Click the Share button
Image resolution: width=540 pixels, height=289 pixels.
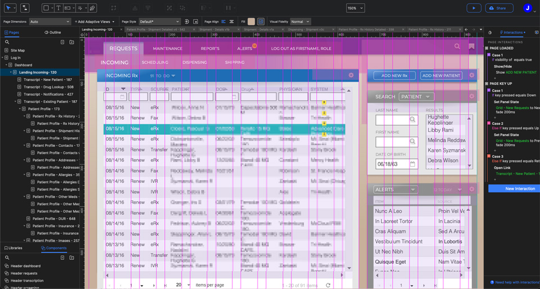click(497, 8)
